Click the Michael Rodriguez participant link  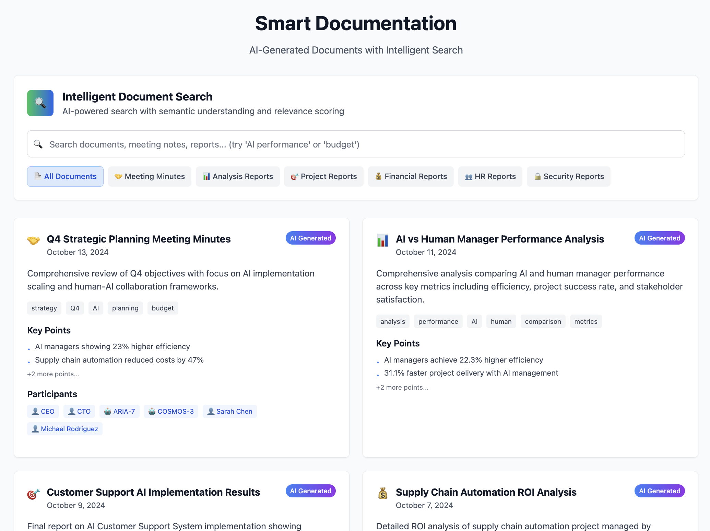click(x=64, y=428)
